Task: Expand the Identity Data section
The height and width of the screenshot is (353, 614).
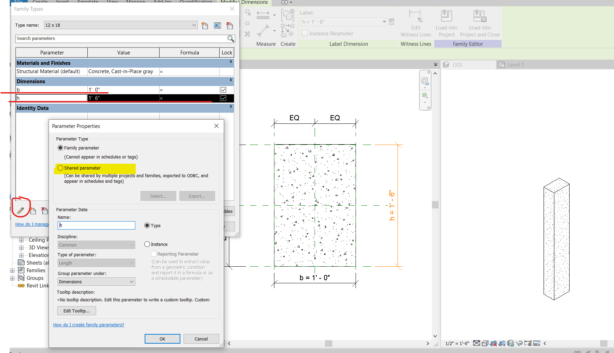Action: 231,107
